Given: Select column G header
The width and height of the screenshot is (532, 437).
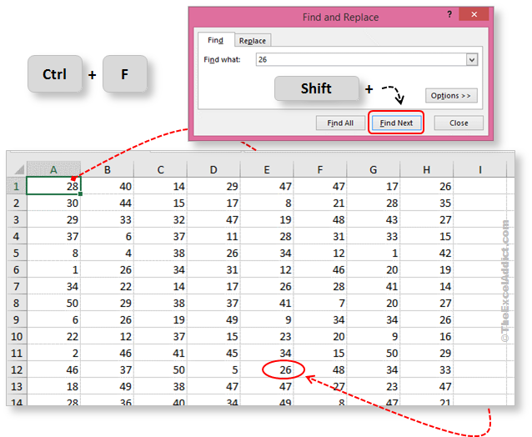Looking at the screenshot, I should (374, 169).
